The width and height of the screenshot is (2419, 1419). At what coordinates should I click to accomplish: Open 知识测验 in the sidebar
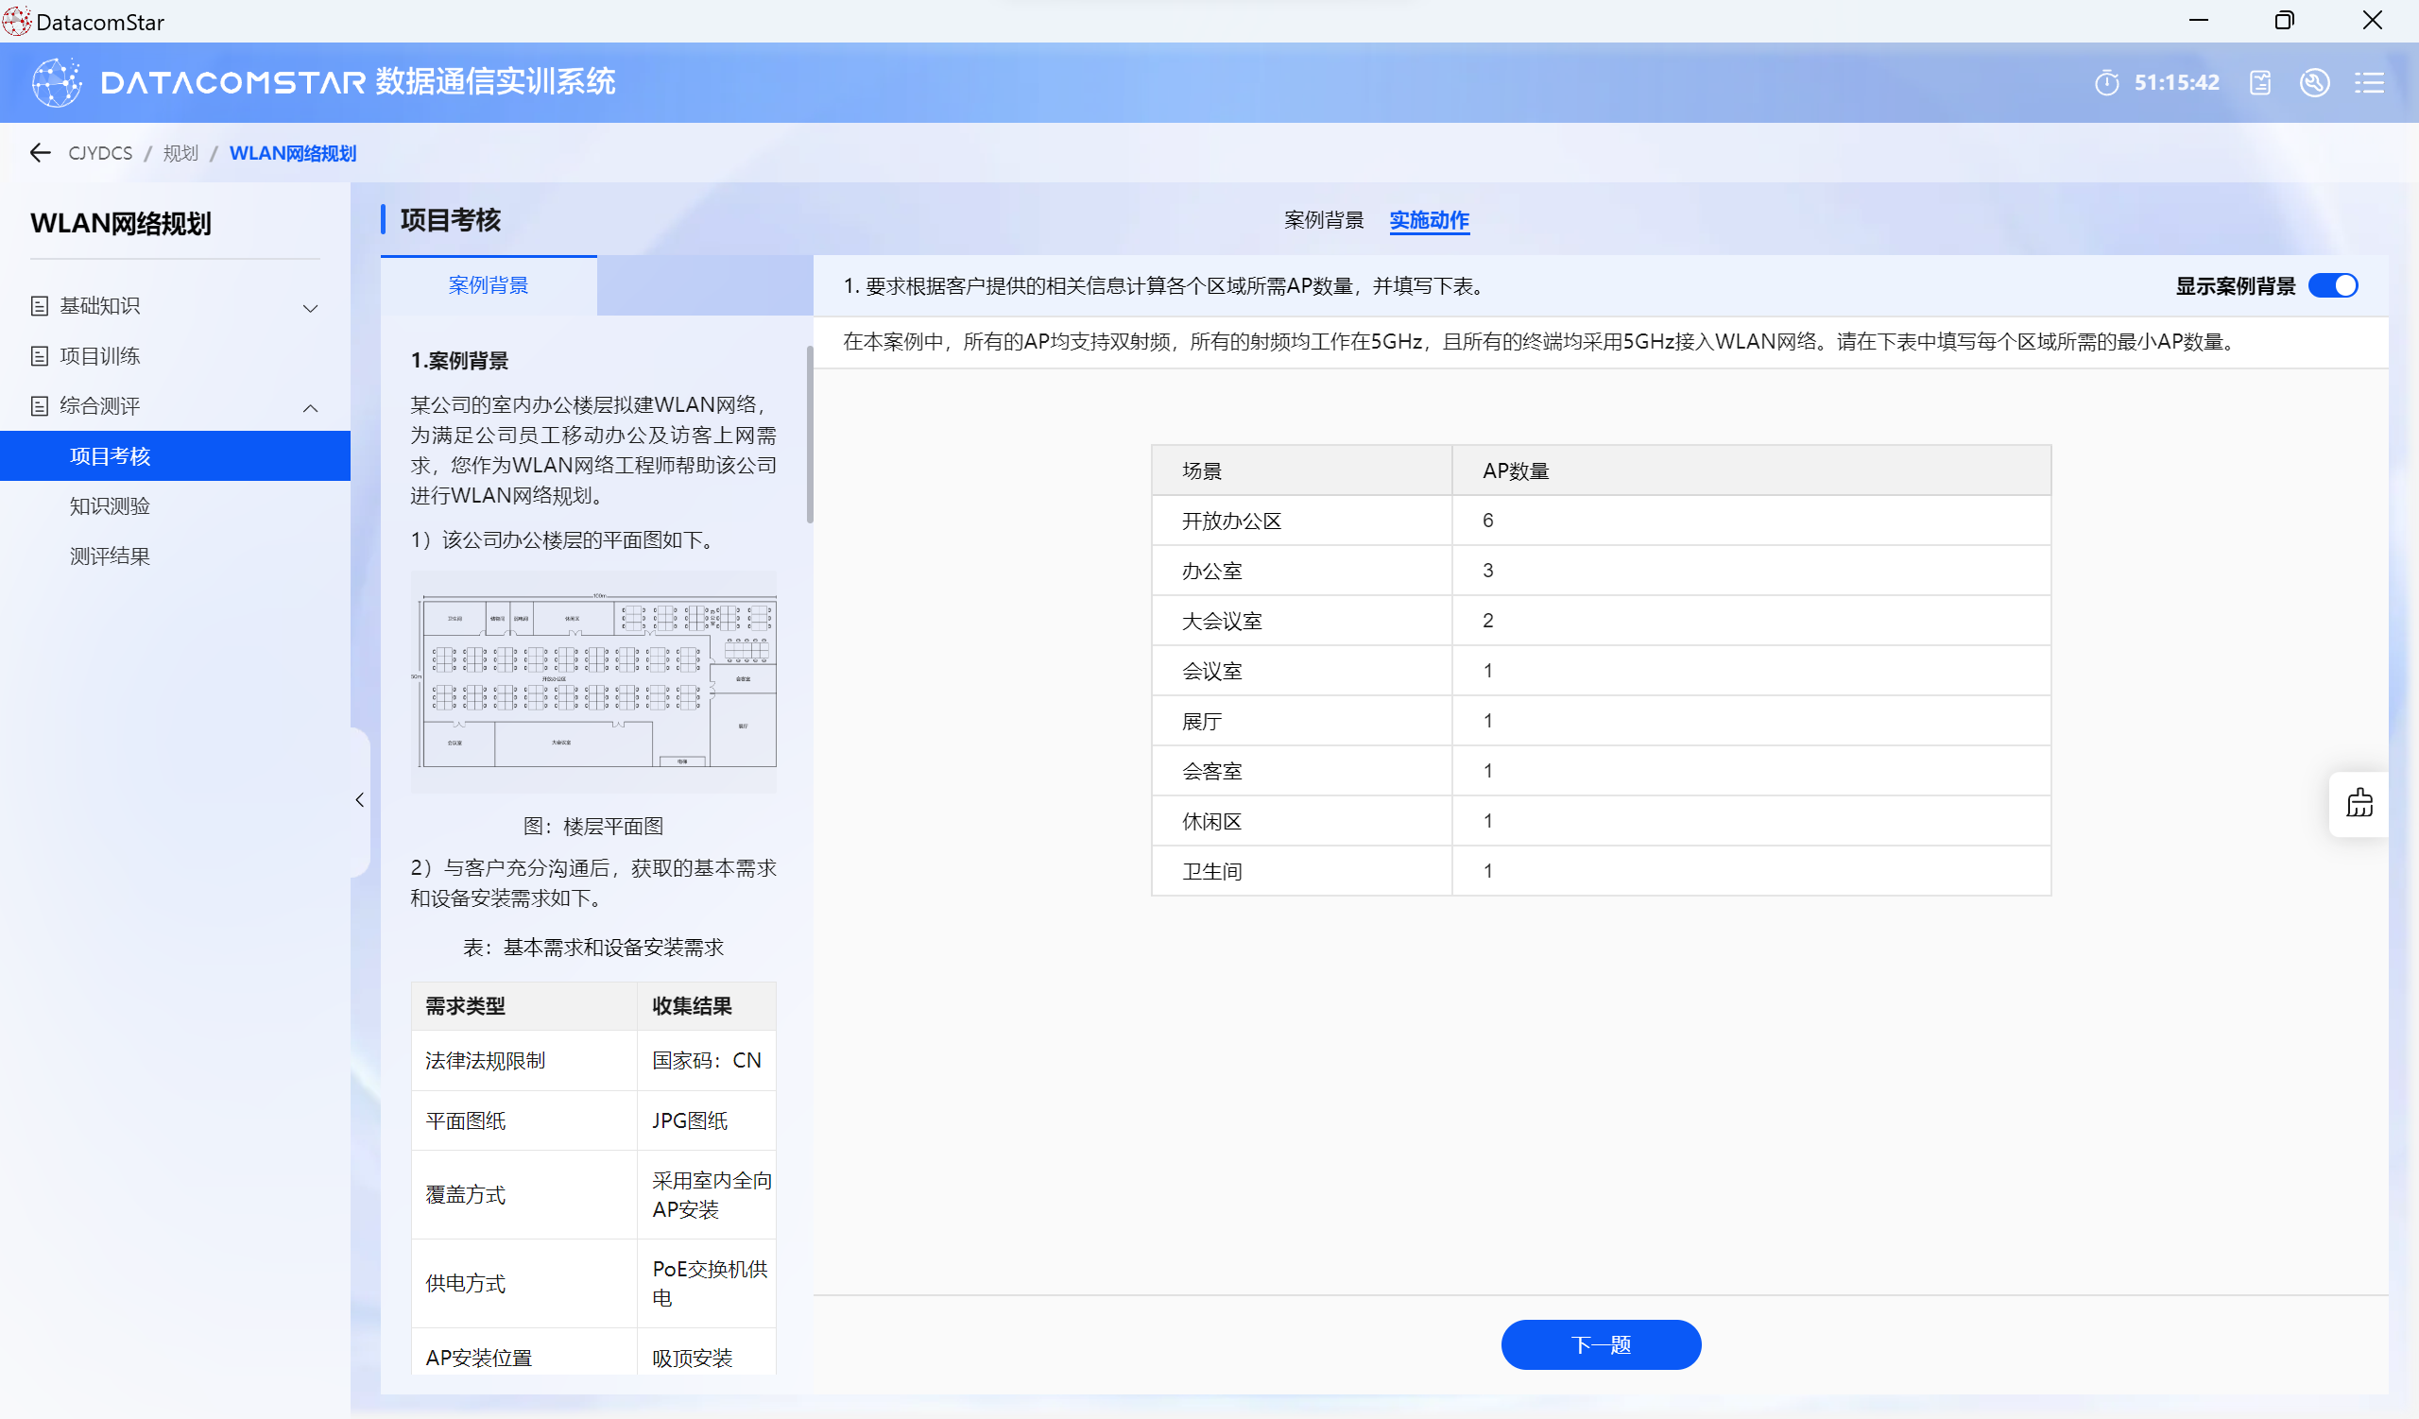click(111, 505)
